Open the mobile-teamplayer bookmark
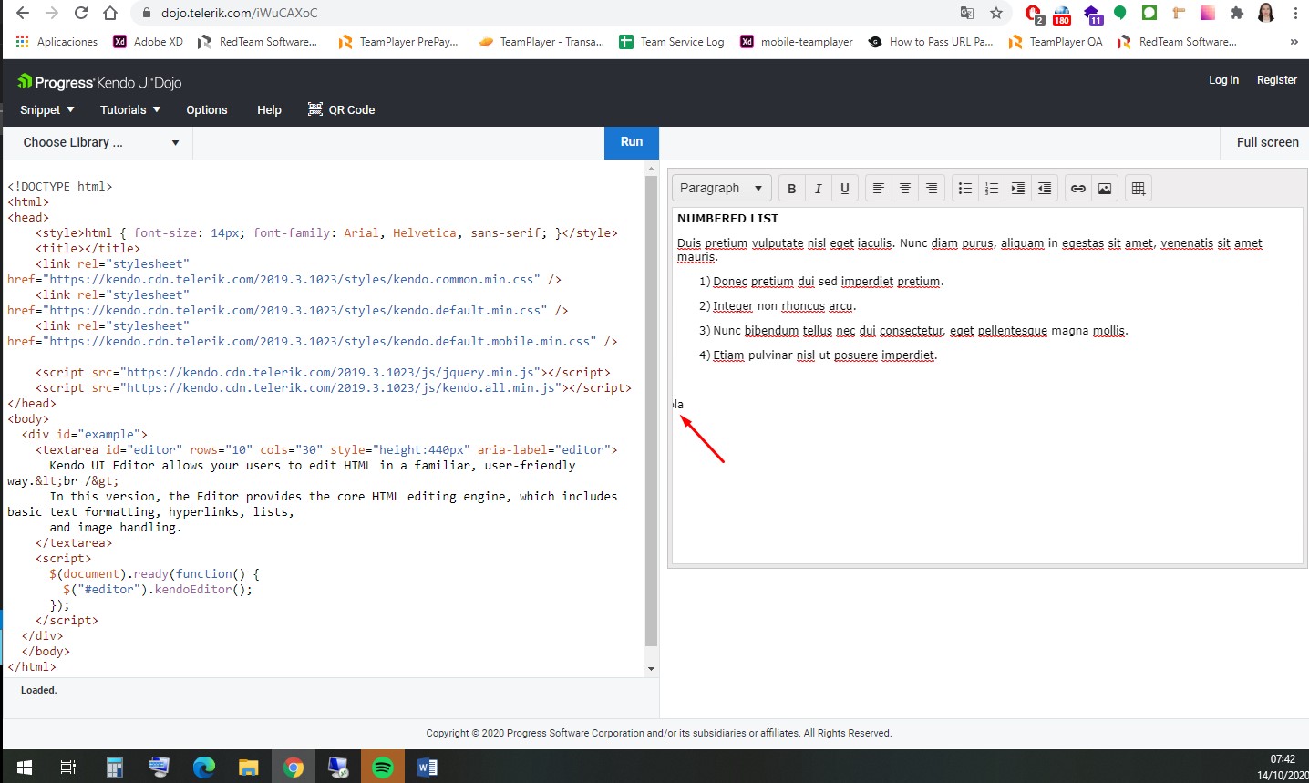 (x=797, y=42)
